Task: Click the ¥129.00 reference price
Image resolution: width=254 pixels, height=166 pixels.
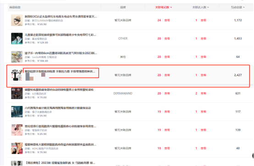Action: (x=43, y=43)
